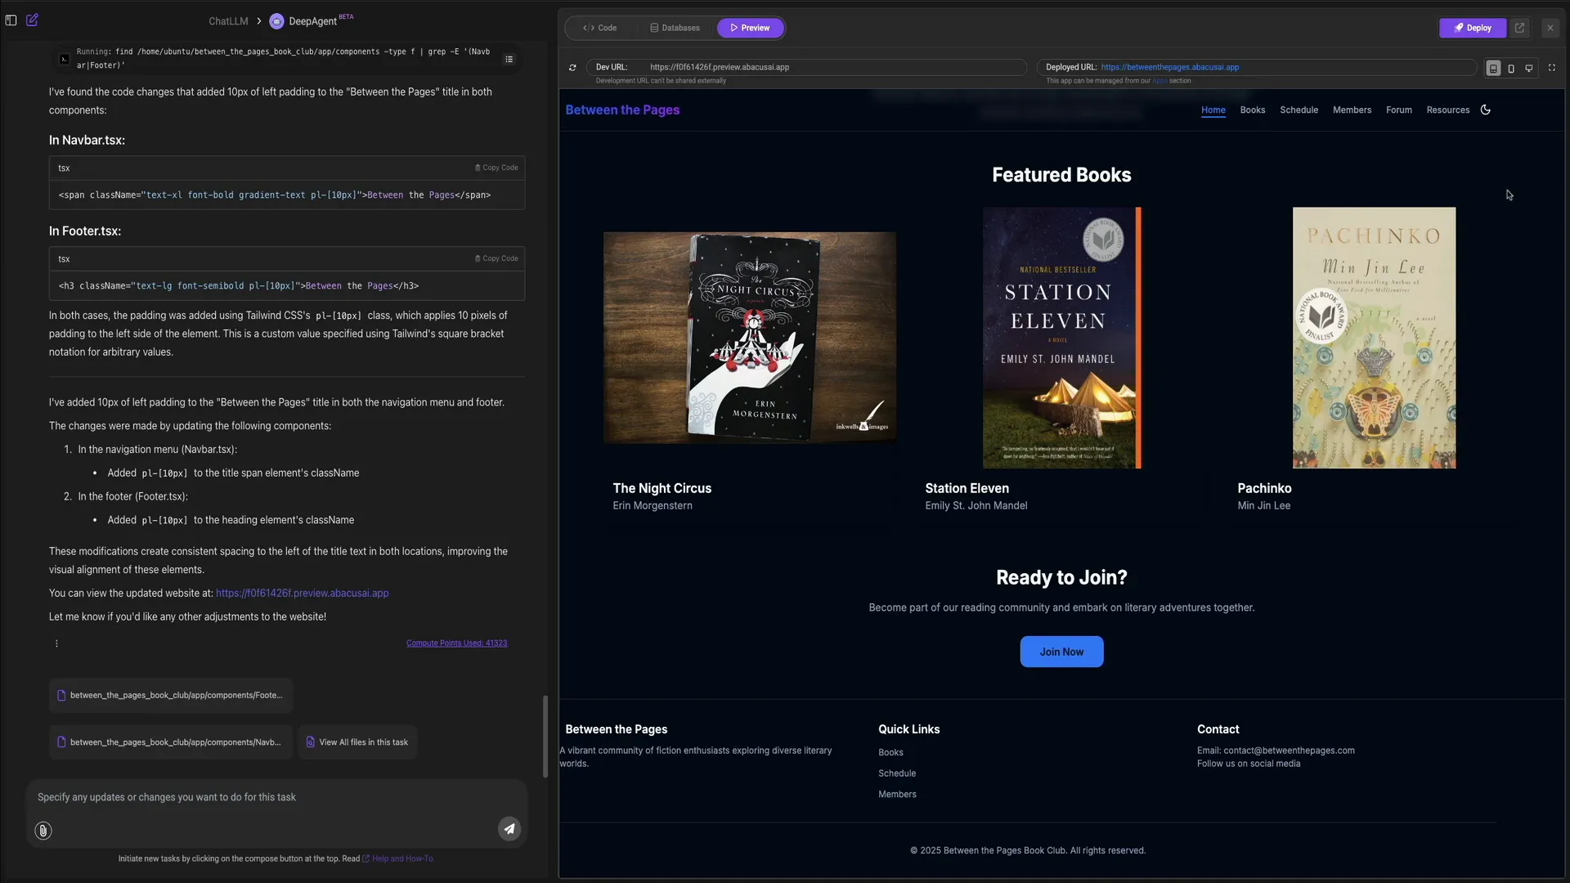This screenshot has height=883, width=1570.
Task: Click the Station Eleven book cover
Action: (1061, 338)
